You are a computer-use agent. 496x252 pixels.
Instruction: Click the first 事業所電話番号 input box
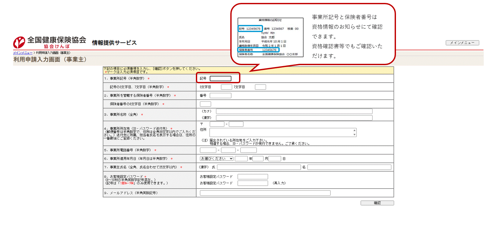coord(208,150)
